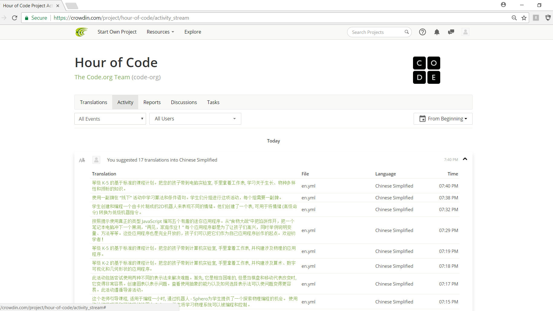Click the shield extension icon

[x=548, y=18]
